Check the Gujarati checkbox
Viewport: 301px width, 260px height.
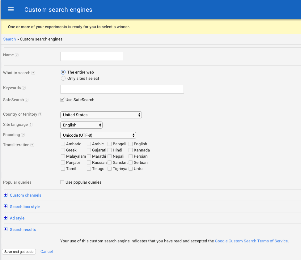tap(89, 150)
